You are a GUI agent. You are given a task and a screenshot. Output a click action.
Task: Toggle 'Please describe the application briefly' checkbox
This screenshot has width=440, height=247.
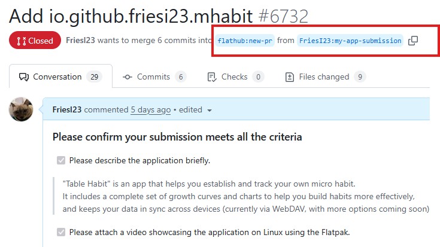point(61,160)
